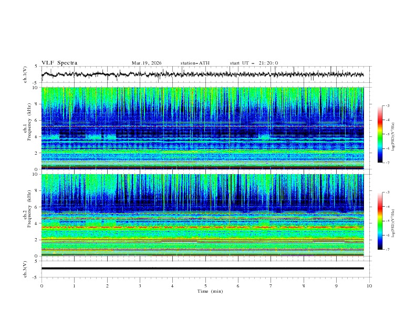This screenshot has height=321, width=416.
Task: Click the ch.1 Frequency (kHz) axis label
Action: coord(27,127)
